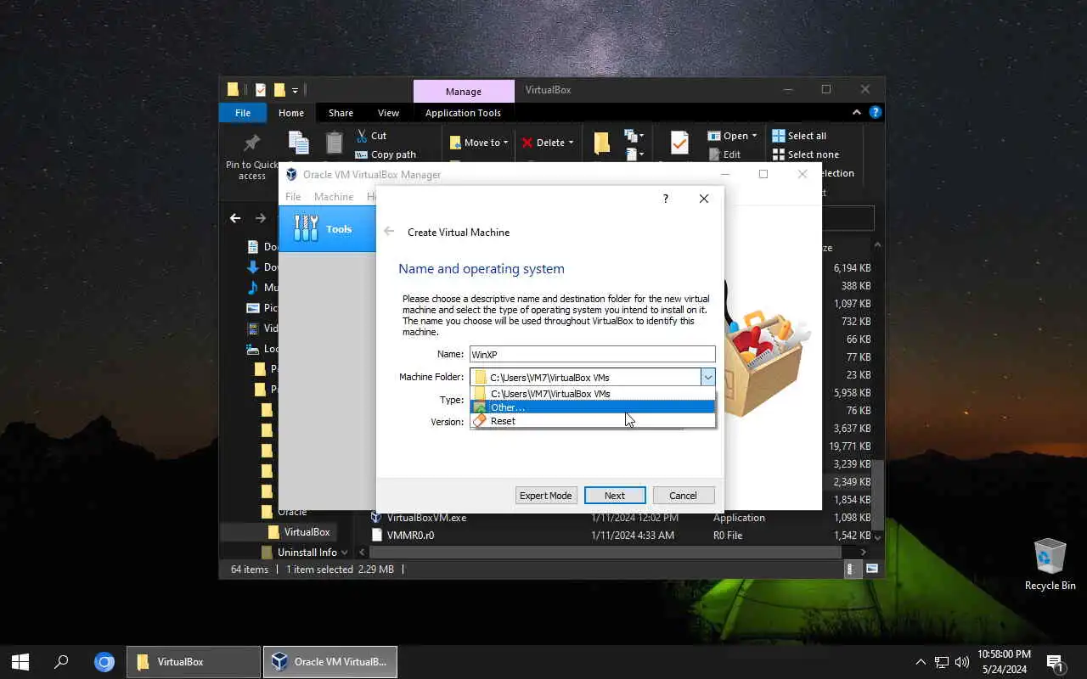Open the Machine Folder combo box arrow
The width and height of the screenshot is (1087, 679).
pyautogui.click(x=707, y=377)
